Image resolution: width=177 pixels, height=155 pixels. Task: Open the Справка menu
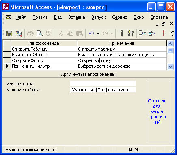click(159, 17)
